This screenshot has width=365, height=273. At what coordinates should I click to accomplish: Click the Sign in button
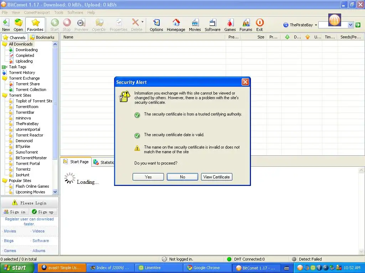(x=15, y=212)
